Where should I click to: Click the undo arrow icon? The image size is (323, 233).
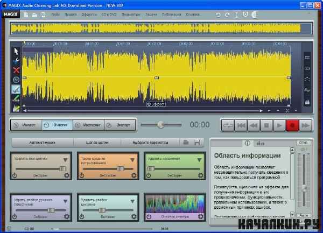[x=218, y=15]
